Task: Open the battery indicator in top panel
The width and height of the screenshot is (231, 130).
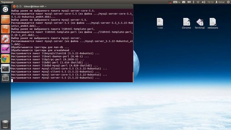Action: click(189, 2)
